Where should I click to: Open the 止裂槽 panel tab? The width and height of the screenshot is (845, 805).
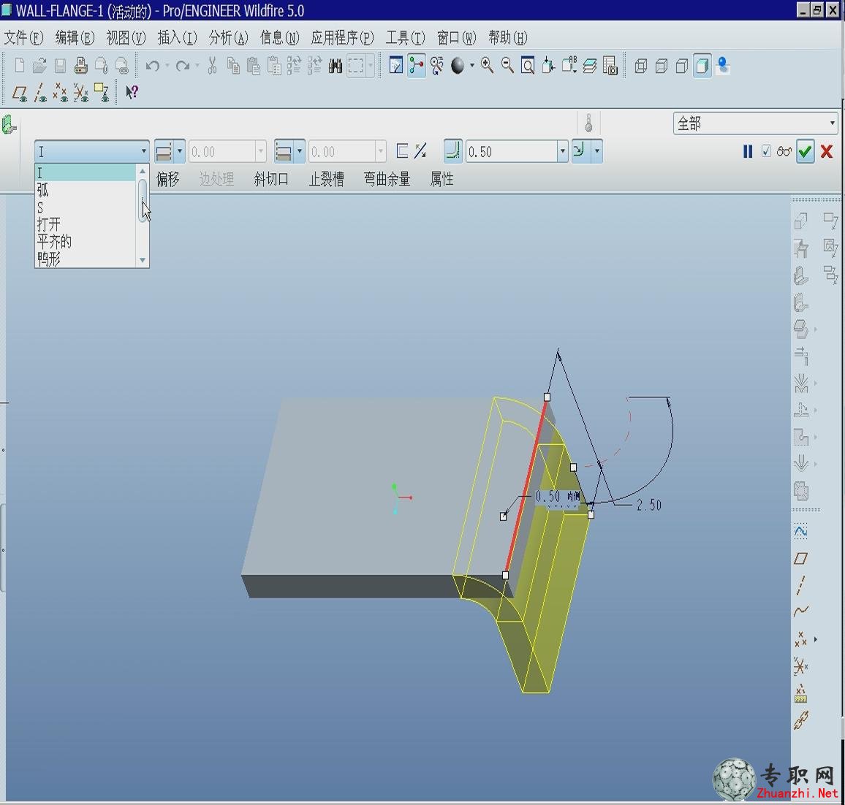(x=326, y=179)
